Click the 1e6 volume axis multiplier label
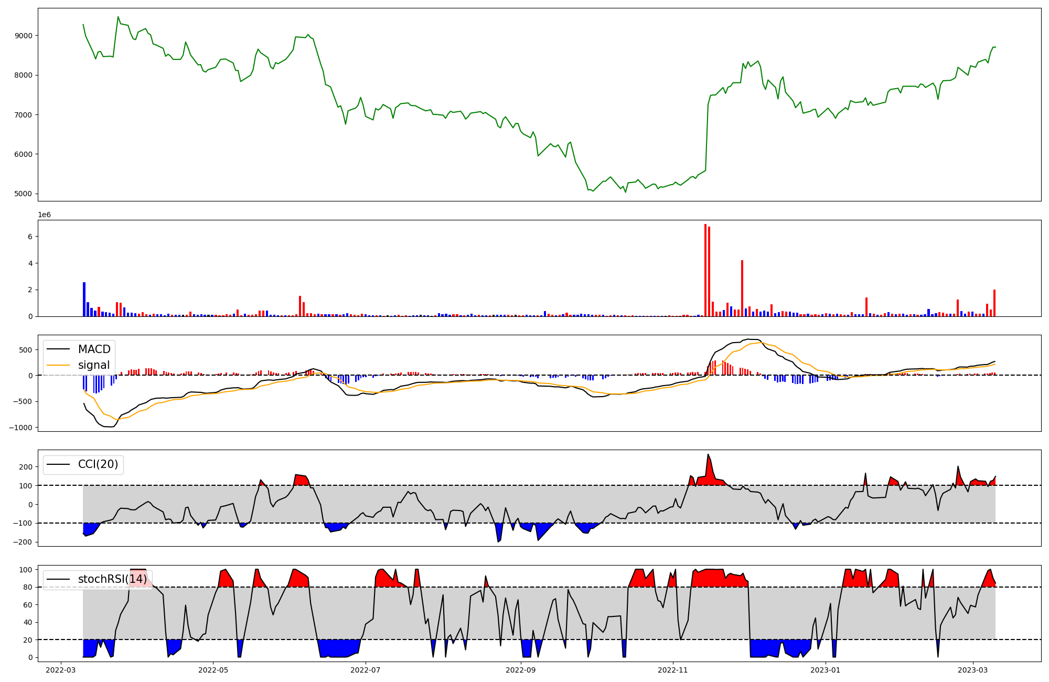 tap(44, 215)
